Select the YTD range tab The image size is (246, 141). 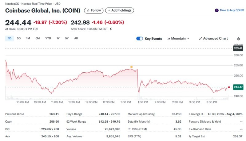pos(48,38)
